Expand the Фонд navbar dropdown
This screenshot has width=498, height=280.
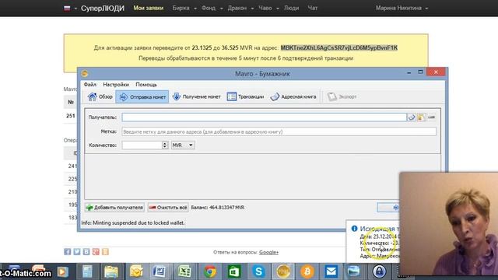[212, 8]
